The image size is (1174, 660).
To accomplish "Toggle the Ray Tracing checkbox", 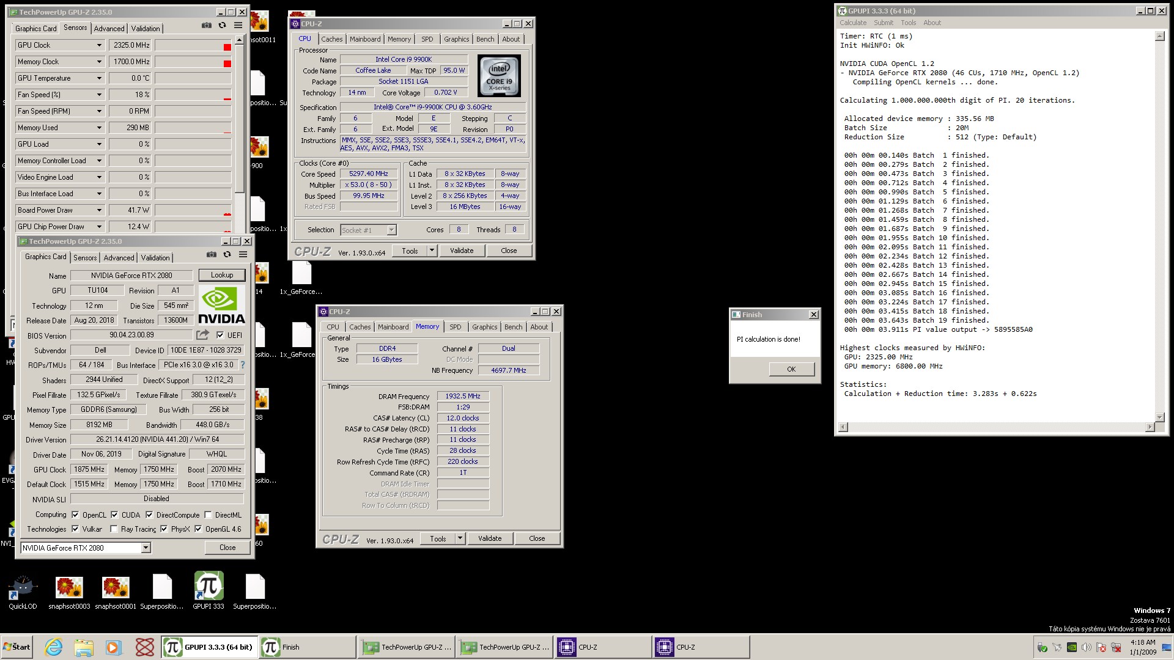I will 114,529.
